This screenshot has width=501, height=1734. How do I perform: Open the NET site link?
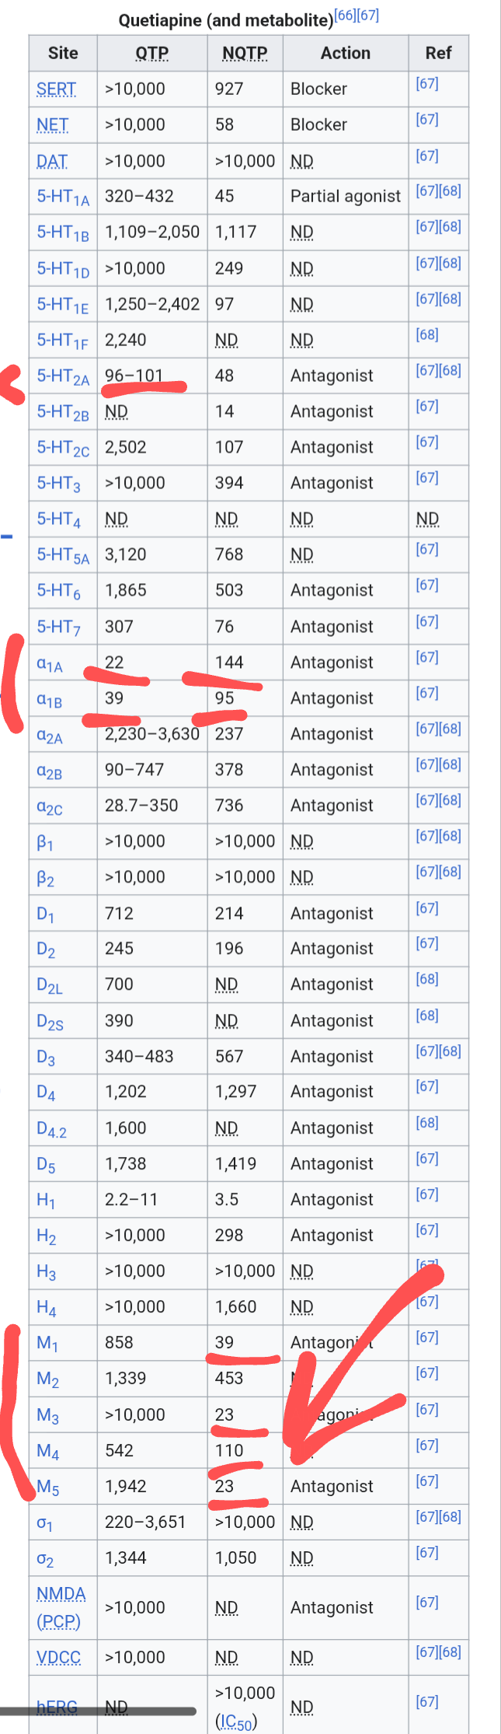click(52, 124)
